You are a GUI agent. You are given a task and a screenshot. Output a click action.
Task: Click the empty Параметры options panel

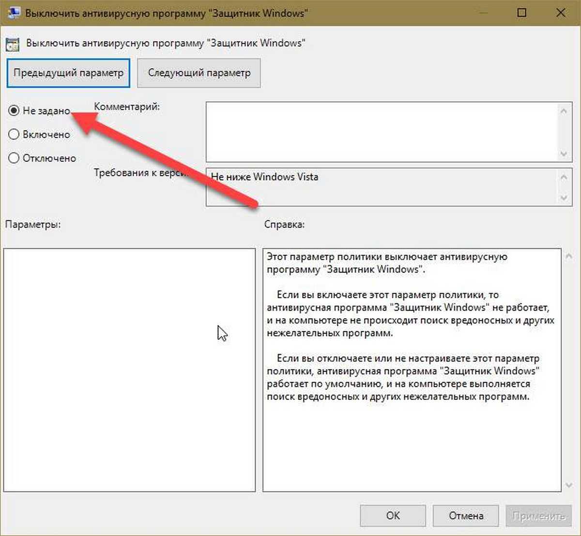coord(129,370)
